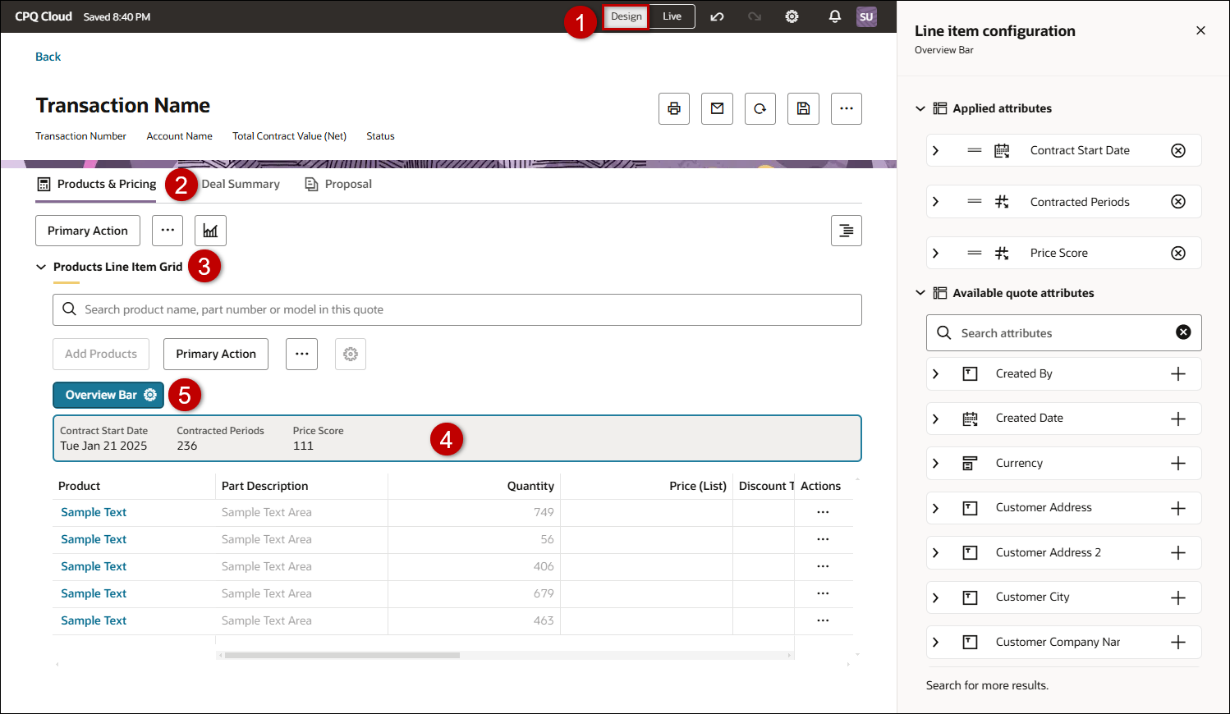This screenshot has height=714, width=1230.
Task: Click the Add Products button
Action: pos(101,354)
